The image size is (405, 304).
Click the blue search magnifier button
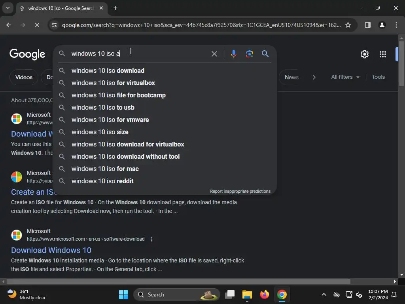pos(265,54)
